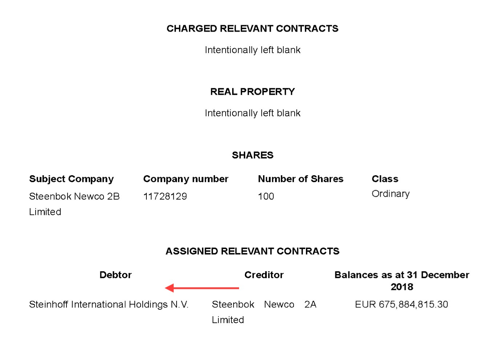Click the Charged Relevant Contracts heading
This screenshot has width=485, height=338.
[252, 29]
